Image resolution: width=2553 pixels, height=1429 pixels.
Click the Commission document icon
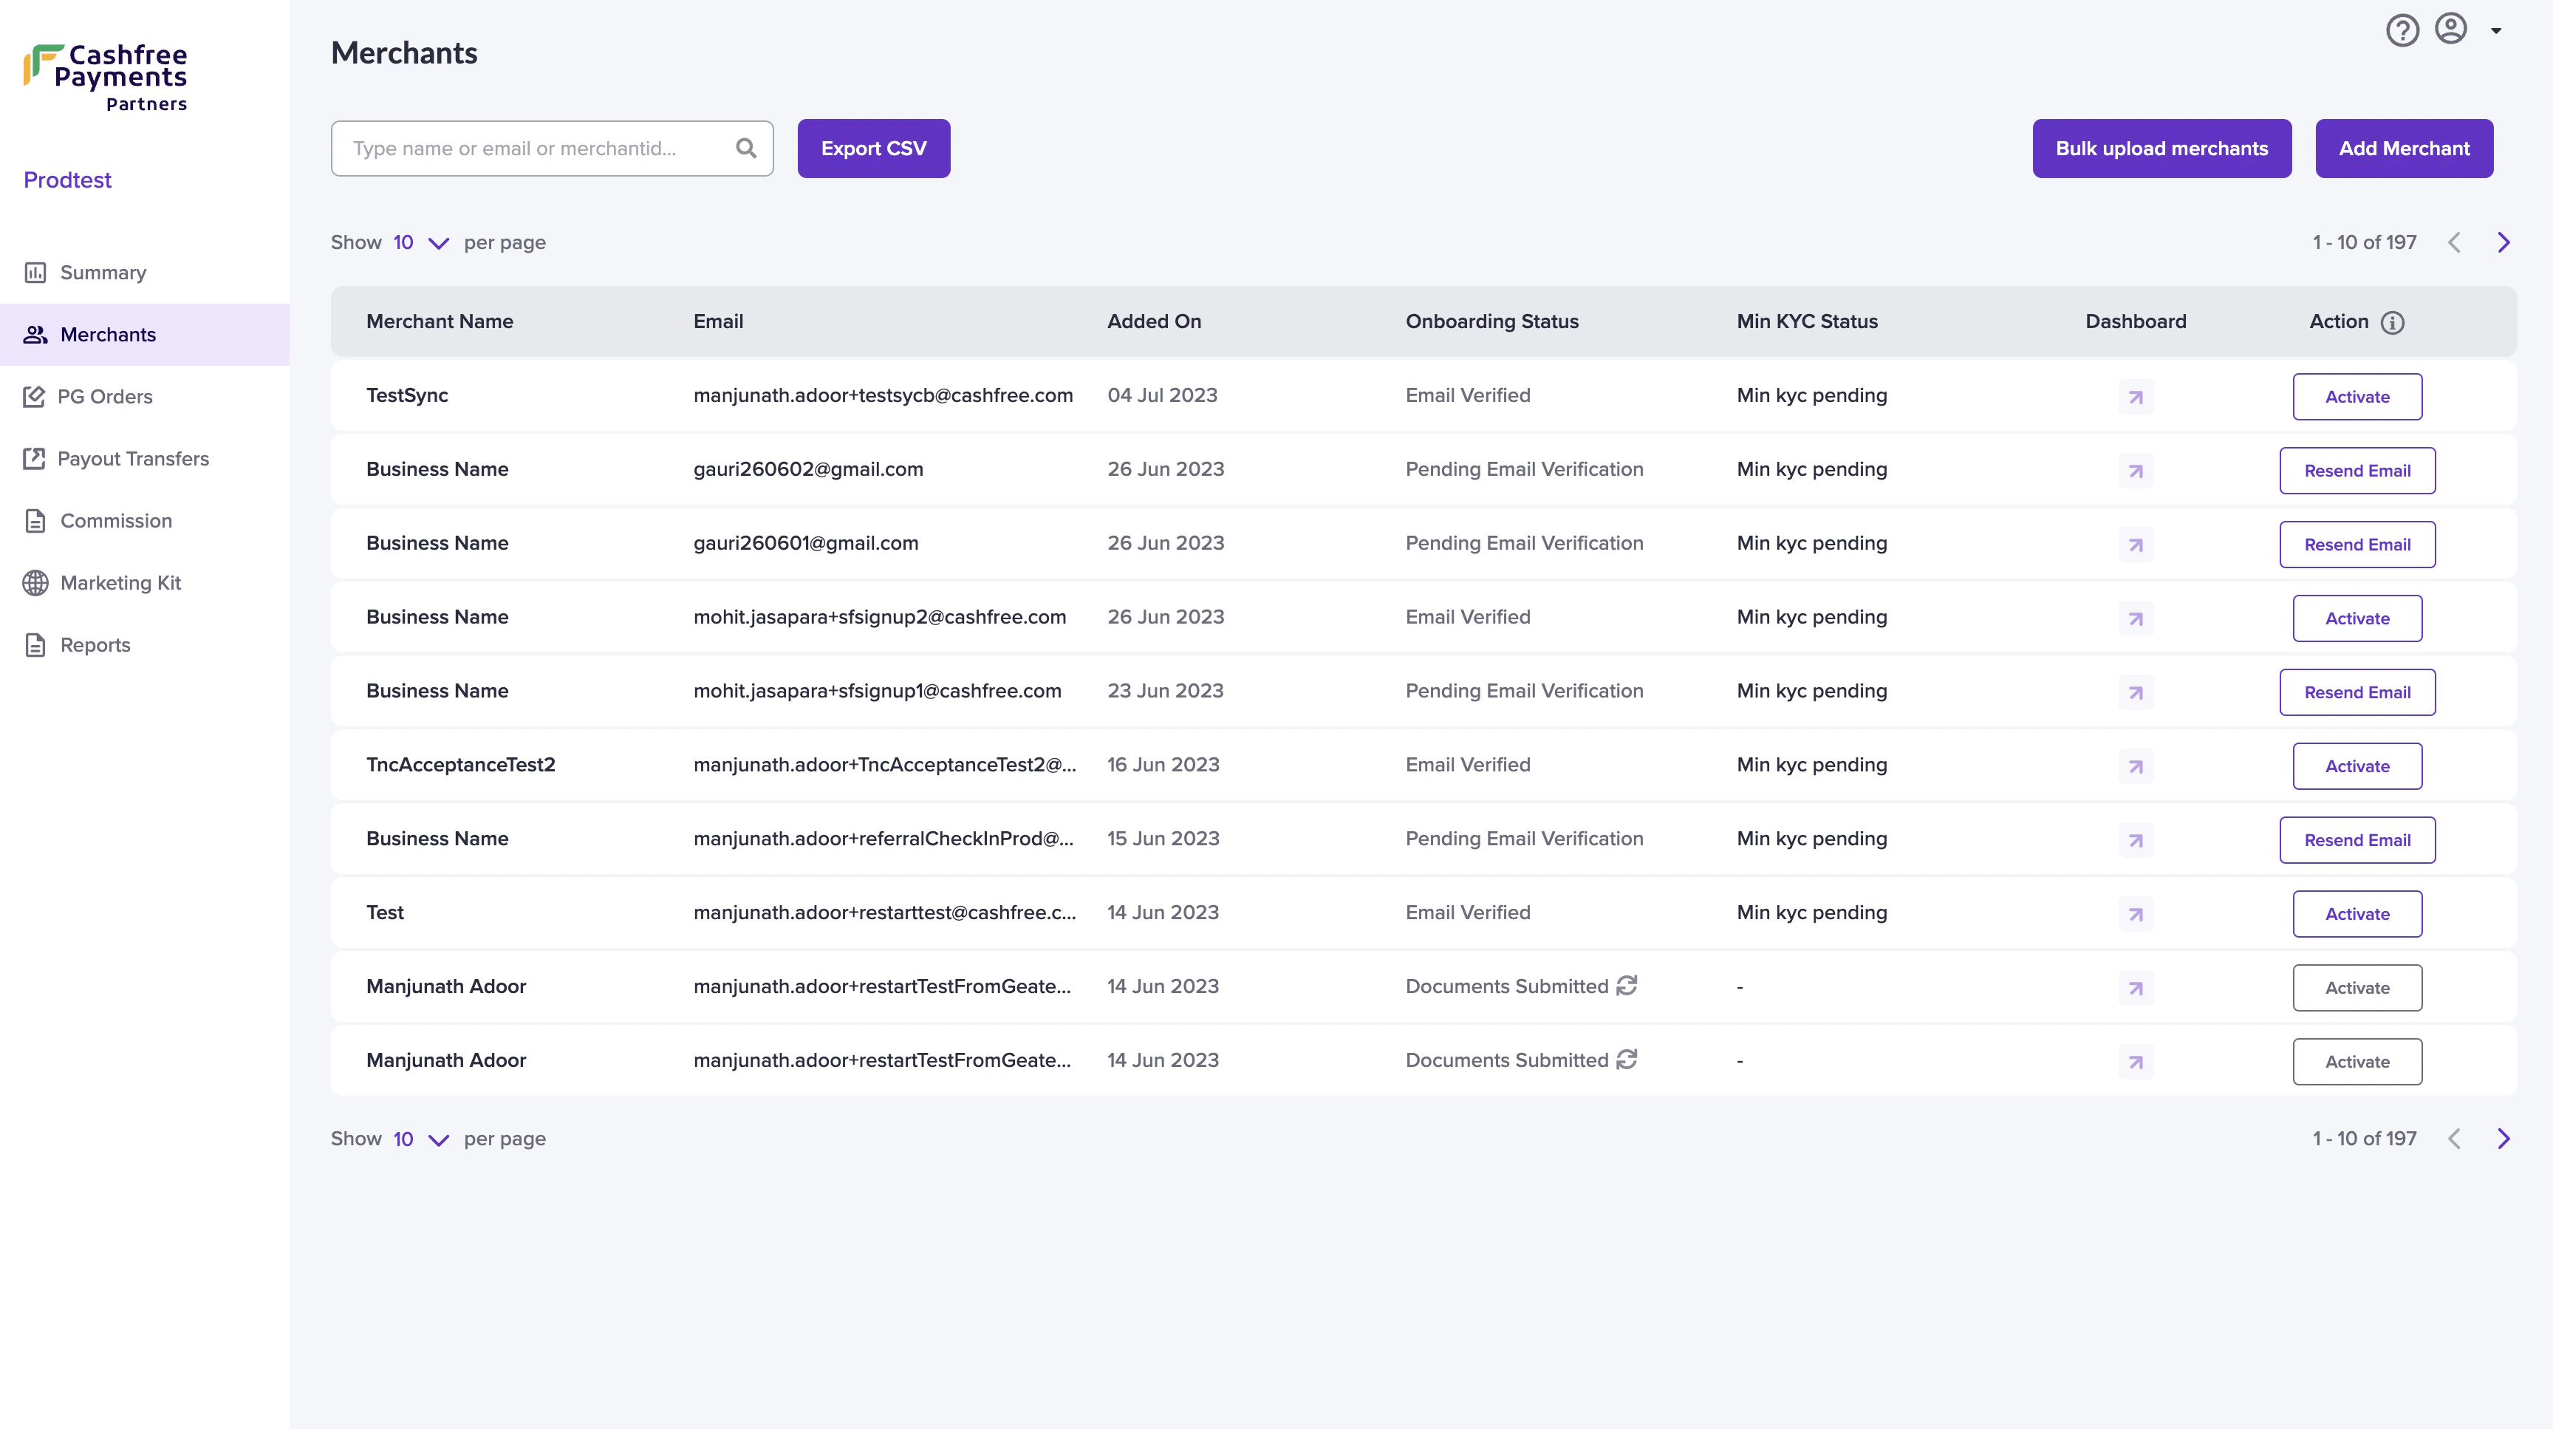click(x=35, y=520)
